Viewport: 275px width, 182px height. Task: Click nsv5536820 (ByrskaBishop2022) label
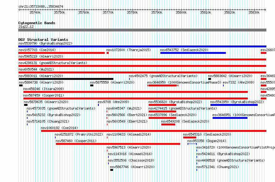point(175,102)
